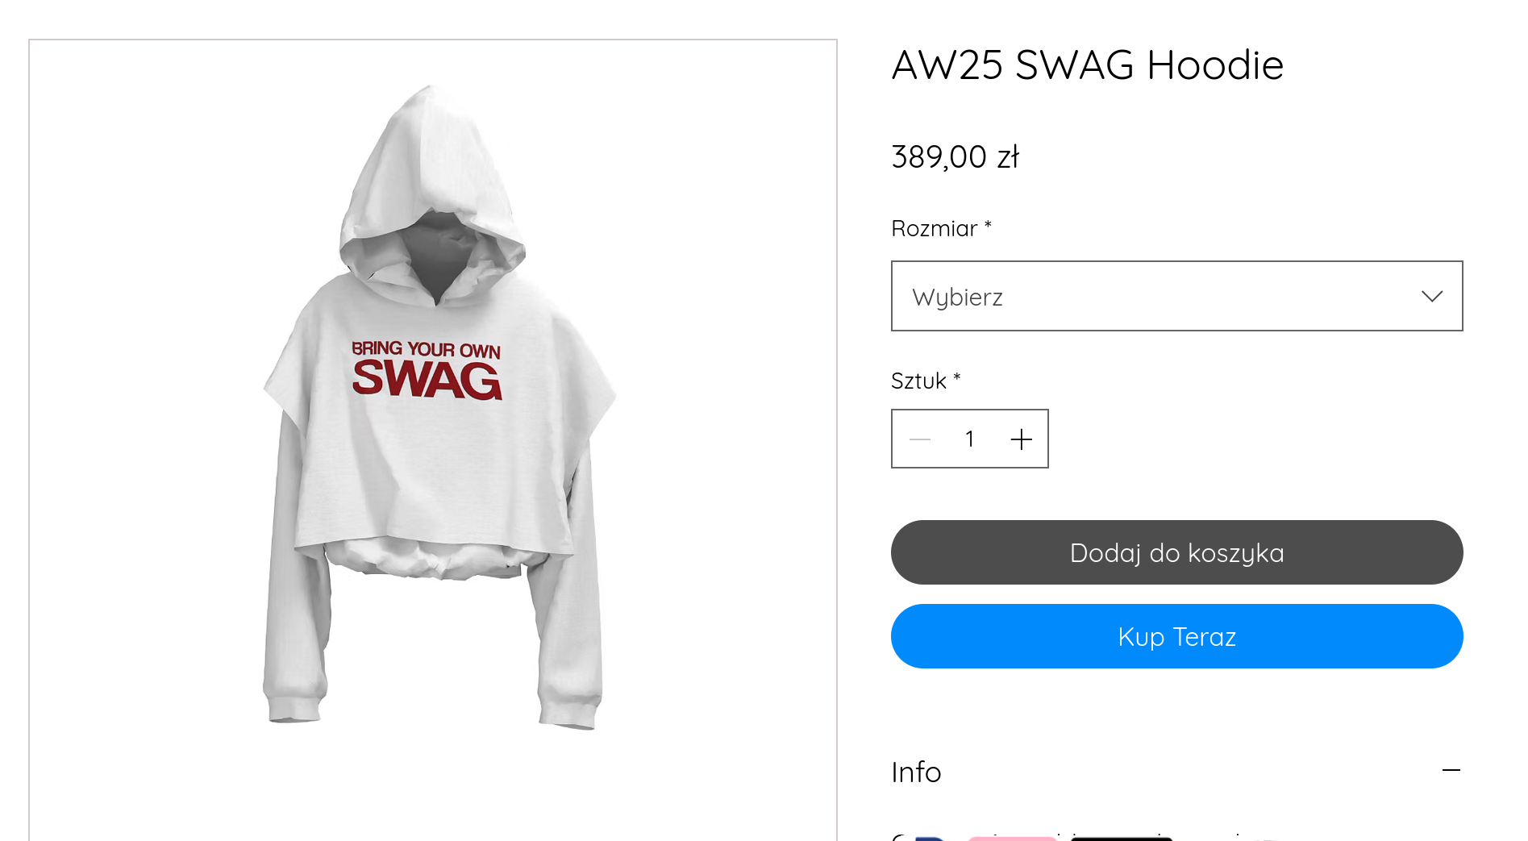Click the AW25 SWAG Hoodie title
1528x841 pixels.
click(x=1087, y=65)
